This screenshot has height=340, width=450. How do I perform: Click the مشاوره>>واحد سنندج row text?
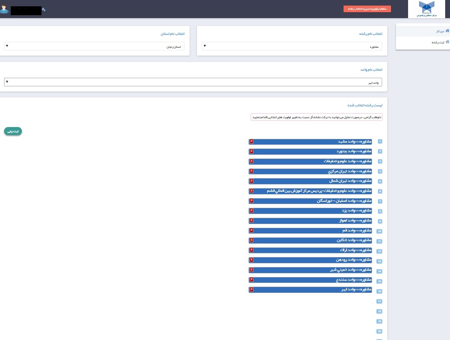click(354, 280)
